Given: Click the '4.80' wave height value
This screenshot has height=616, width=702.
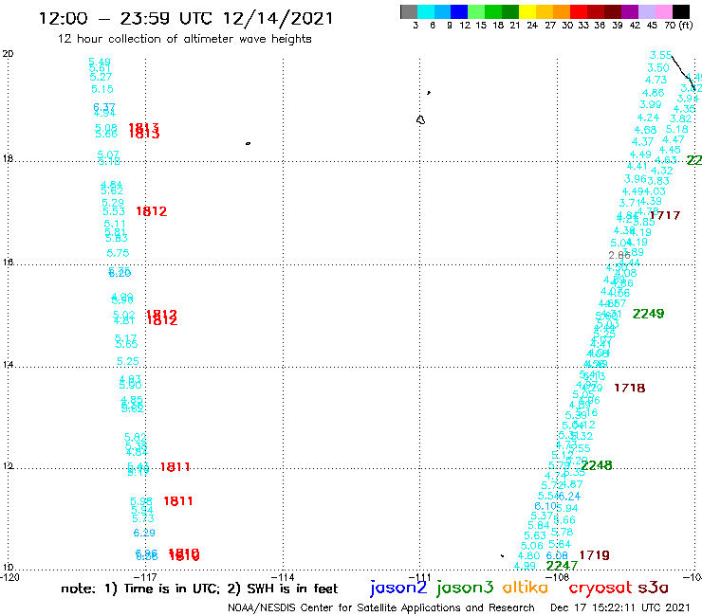Looking at the screenshot, I should click(x=528, y=556).
